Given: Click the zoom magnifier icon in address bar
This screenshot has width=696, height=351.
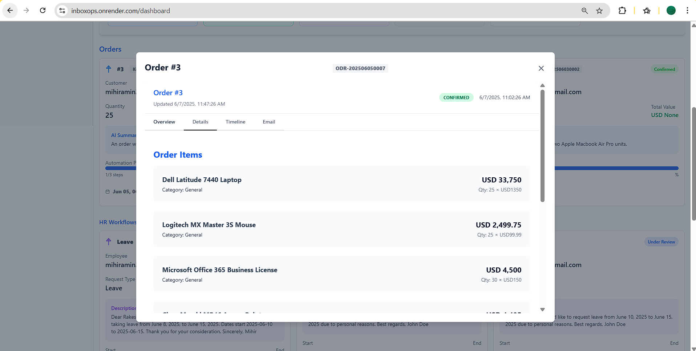Looking at the screenshot, I should point(584,11).
